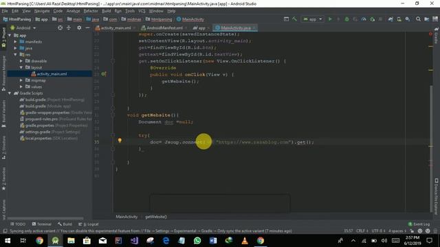440x247 pixels.
Task: Open the AVD Manager icon
Action: click(399, 19)
